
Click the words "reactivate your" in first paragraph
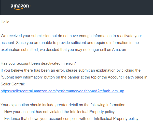coord(129,36)
